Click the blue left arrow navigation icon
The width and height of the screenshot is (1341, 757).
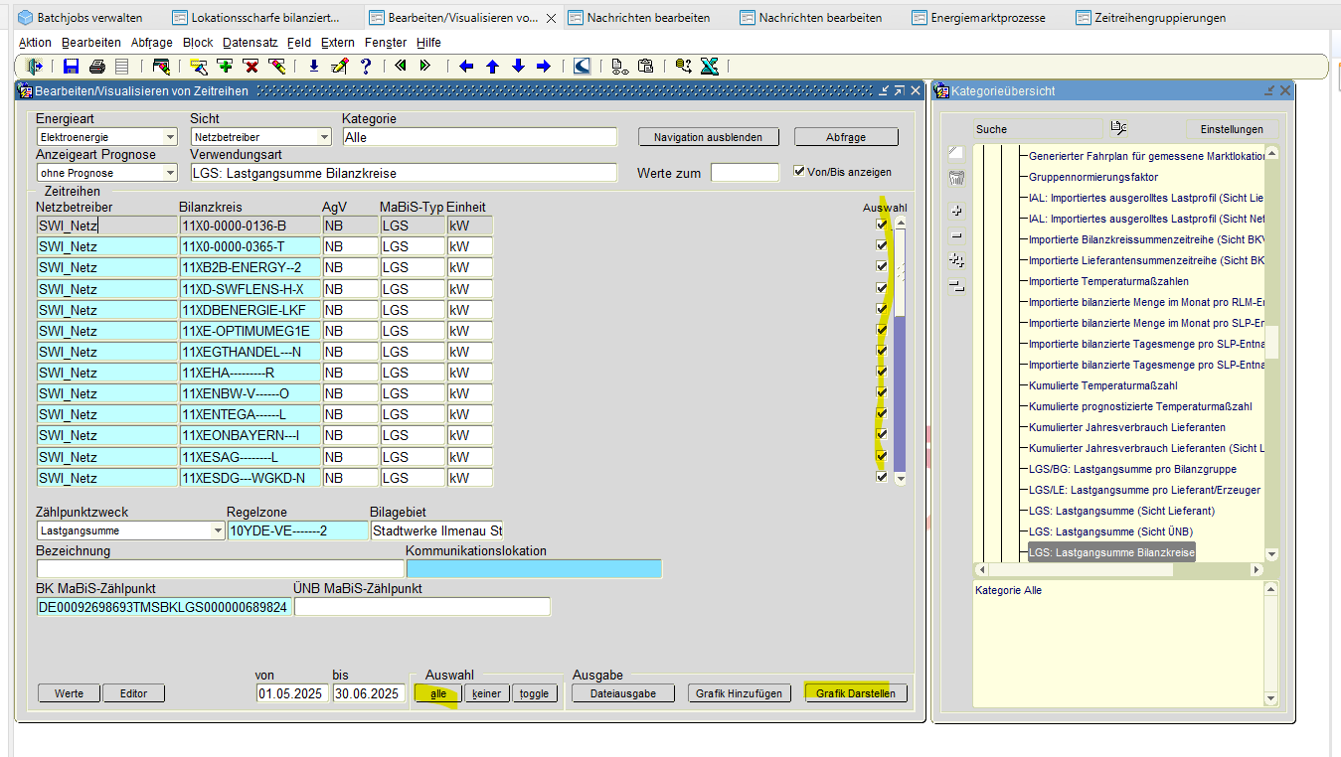tap(466, 67)
